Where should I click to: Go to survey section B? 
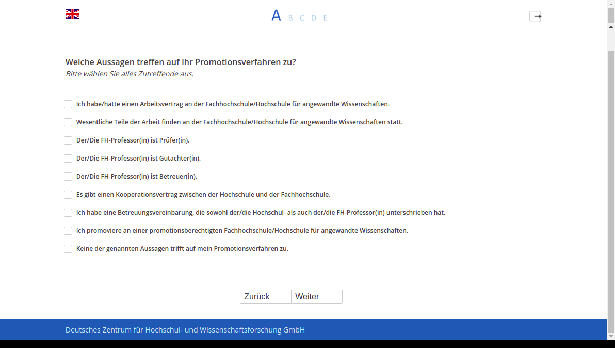pos(290,18)
